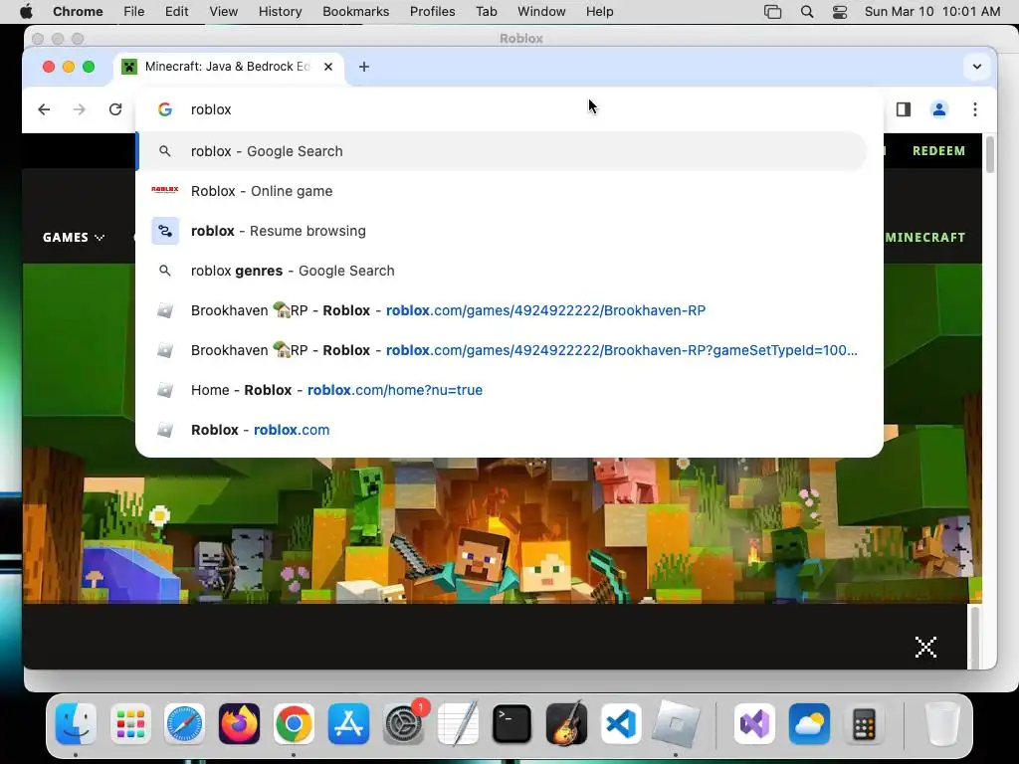Go back with the browser back arrow
The width and height of the screenshot is (1019, 764).
coord(44,109)
